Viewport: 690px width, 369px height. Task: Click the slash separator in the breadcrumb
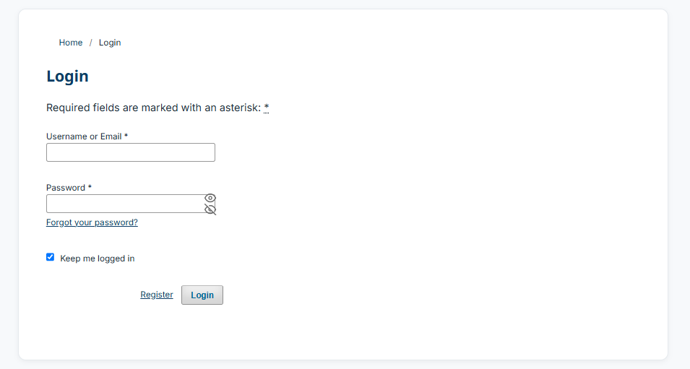tap(90, 43)
